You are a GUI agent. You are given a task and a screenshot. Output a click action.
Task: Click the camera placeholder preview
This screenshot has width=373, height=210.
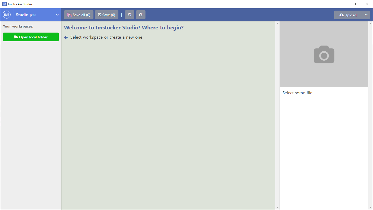click(x=324, y=54)
